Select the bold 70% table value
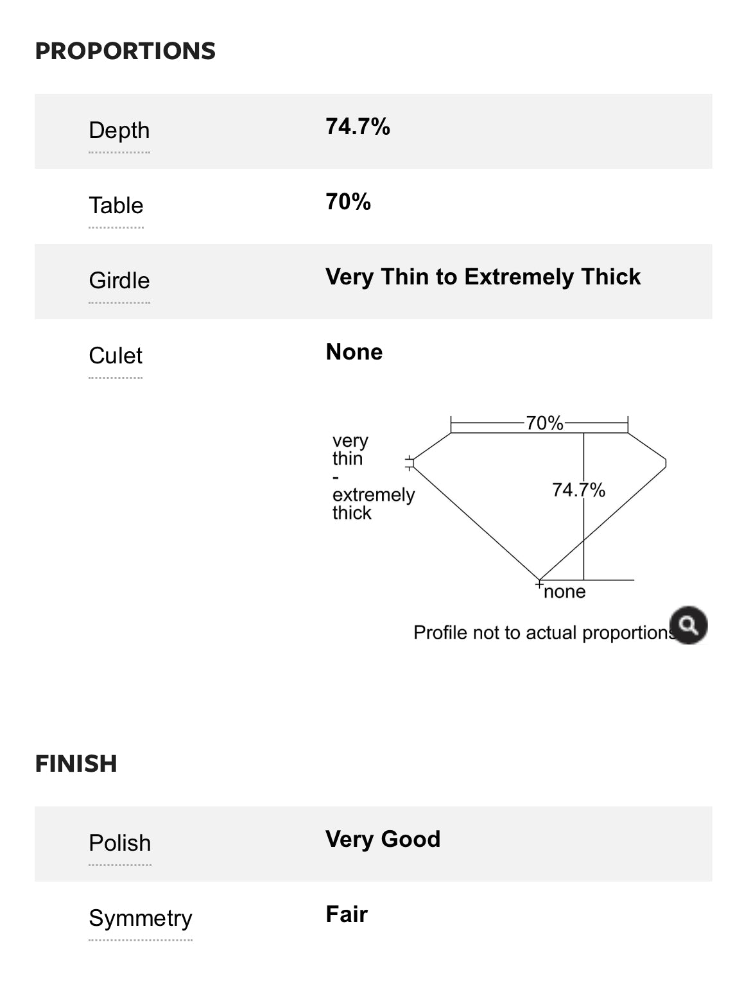This screenshot has width=751, height=983. coord(348,202)
